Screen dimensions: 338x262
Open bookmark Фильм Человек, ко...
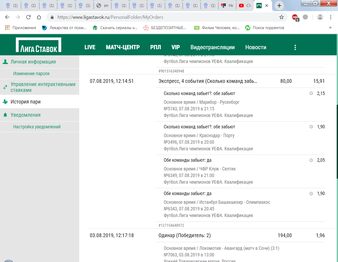tap(217, 28)
